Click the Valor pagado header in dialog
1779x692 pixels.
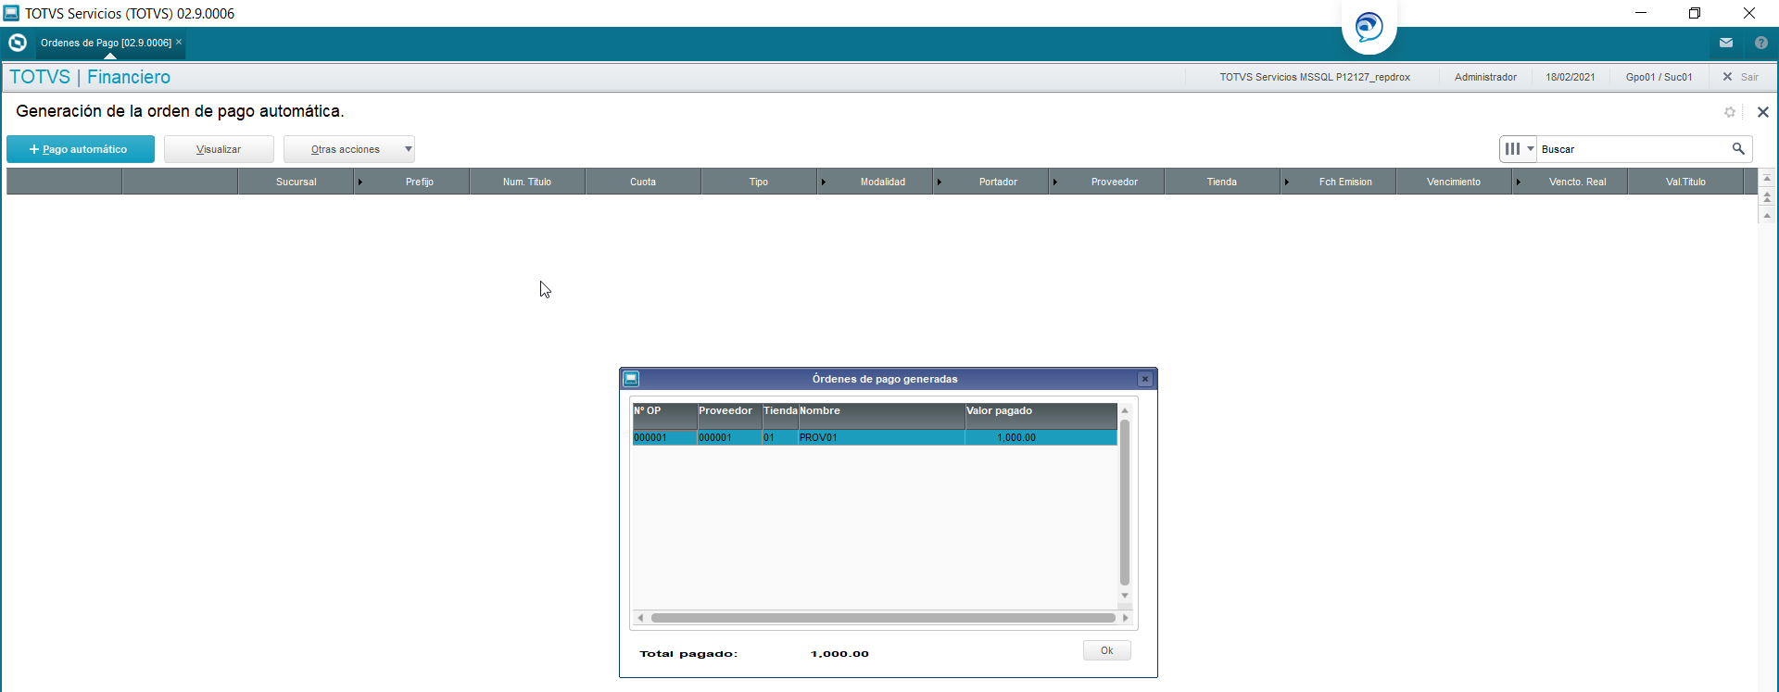point(1041,416)
